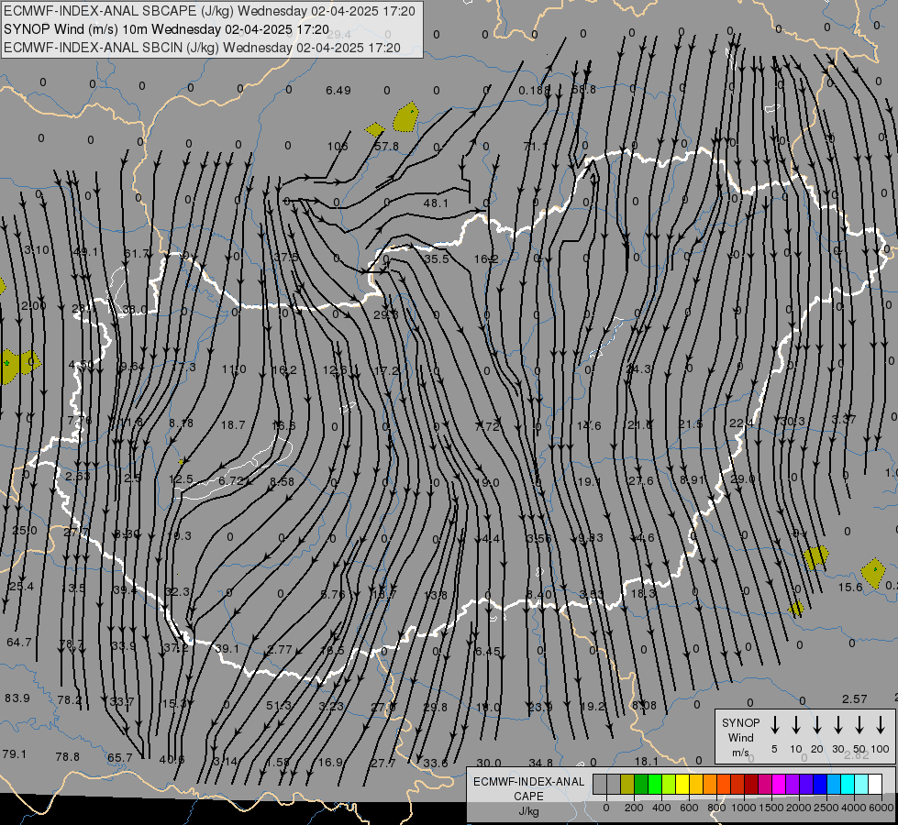Screen dimensions: 898x825
Task: Pick the cyan 4000 J/kg CAPE swatch
Action: click(847, 784)
